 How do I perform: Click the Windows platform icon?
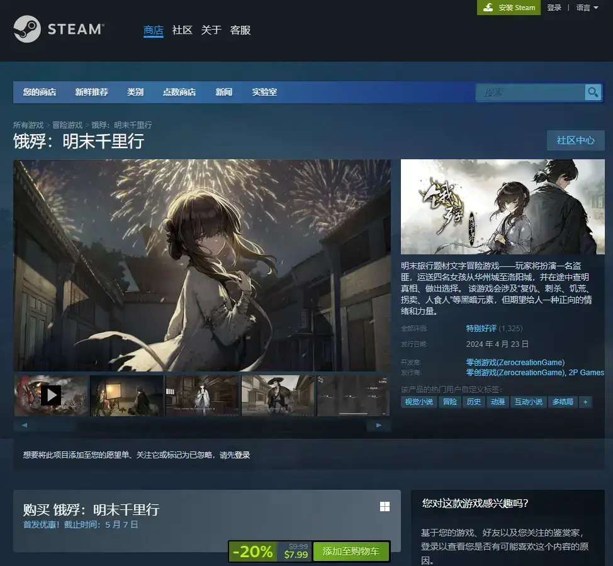point(385,507)
